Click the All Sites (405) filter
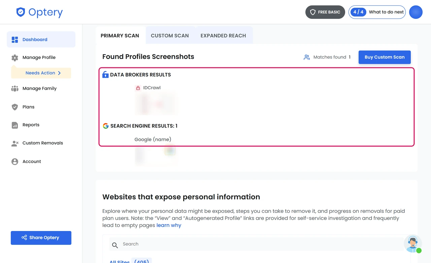This screenshot has height=263, width=431. click(x=130, y=261)
